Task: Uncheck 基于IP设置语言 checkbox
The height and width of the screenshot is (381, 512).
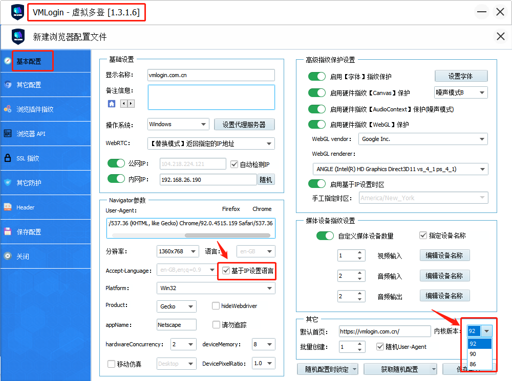Action: 226,271
